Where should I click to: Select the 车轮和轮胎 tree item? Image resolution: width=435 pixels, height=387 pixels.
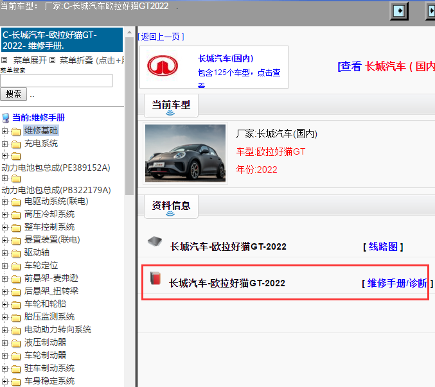click(45, 304)
